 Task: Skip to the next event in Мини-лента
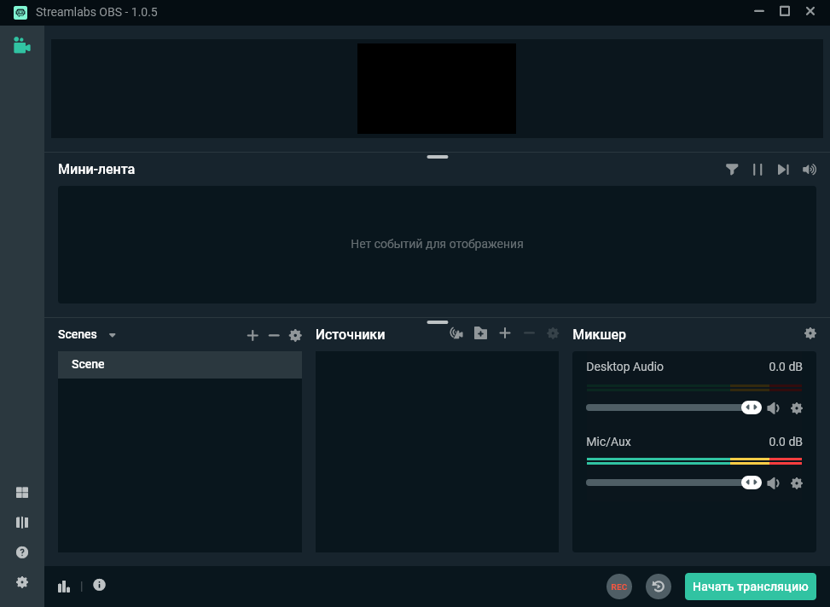pyautogui.click(x=783, y=169)
